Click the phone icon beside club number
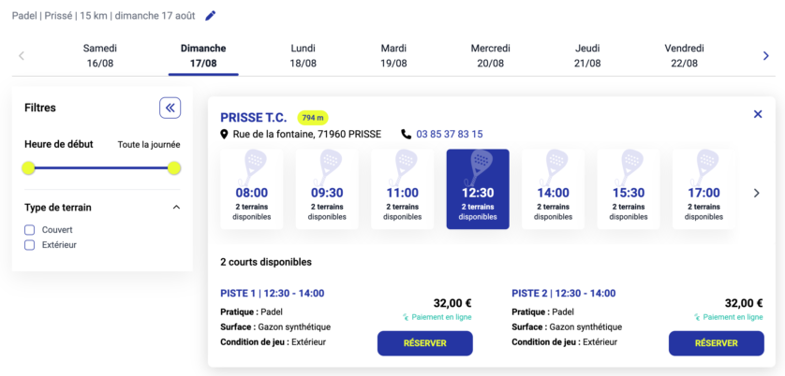The image size is (785, 376). tap(406, 135)
